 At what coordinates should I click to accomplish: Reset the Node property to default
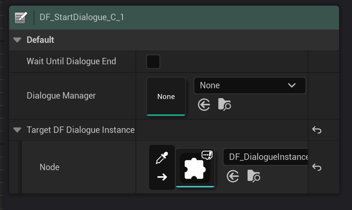coord(317,167)
